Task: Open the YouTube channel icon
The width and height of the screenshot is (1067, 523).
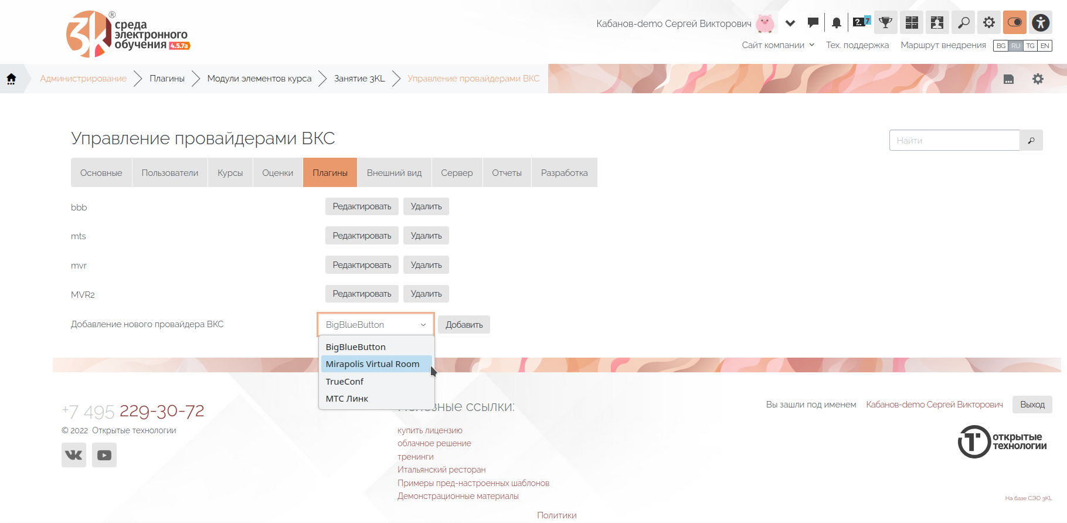Action: [104, 455]
